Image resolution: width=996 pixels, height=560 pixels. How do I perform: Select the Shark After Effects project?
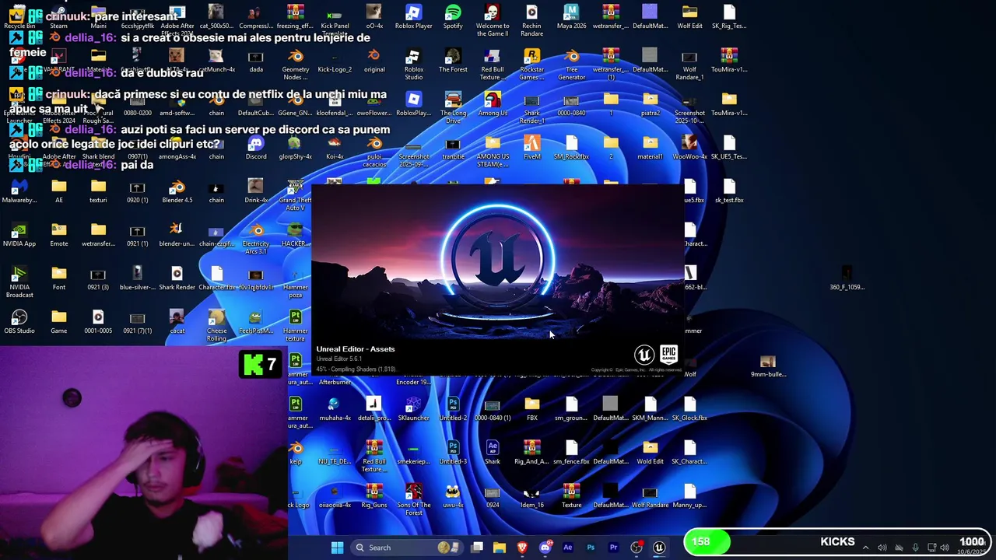pos(493,453)
